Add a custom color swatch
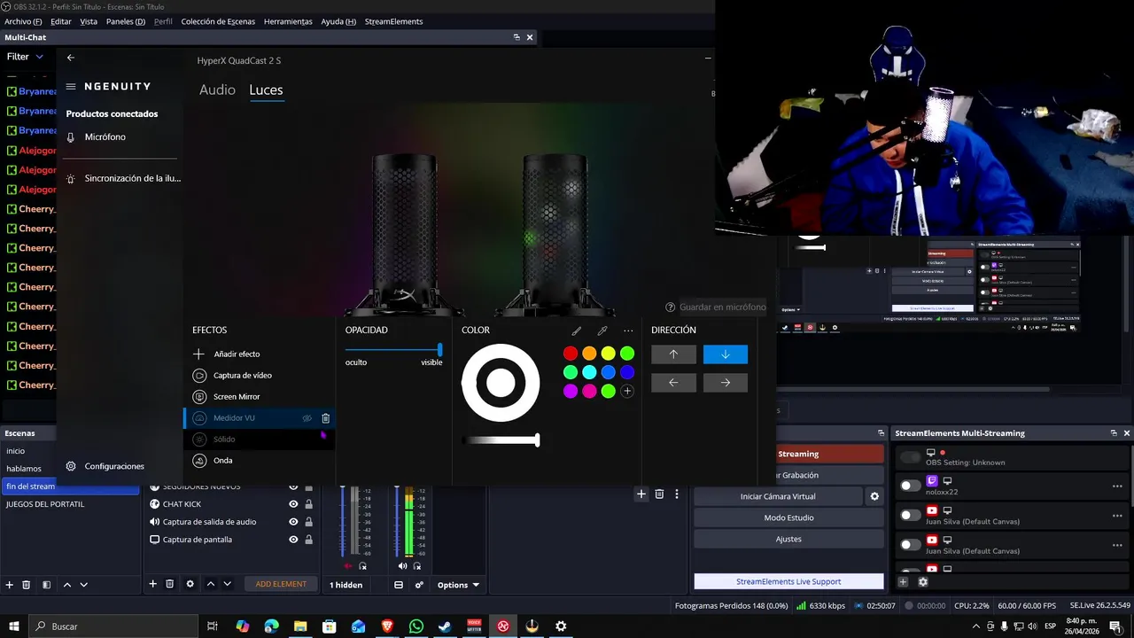This screenshot has height=638, width=1134. 627,391
